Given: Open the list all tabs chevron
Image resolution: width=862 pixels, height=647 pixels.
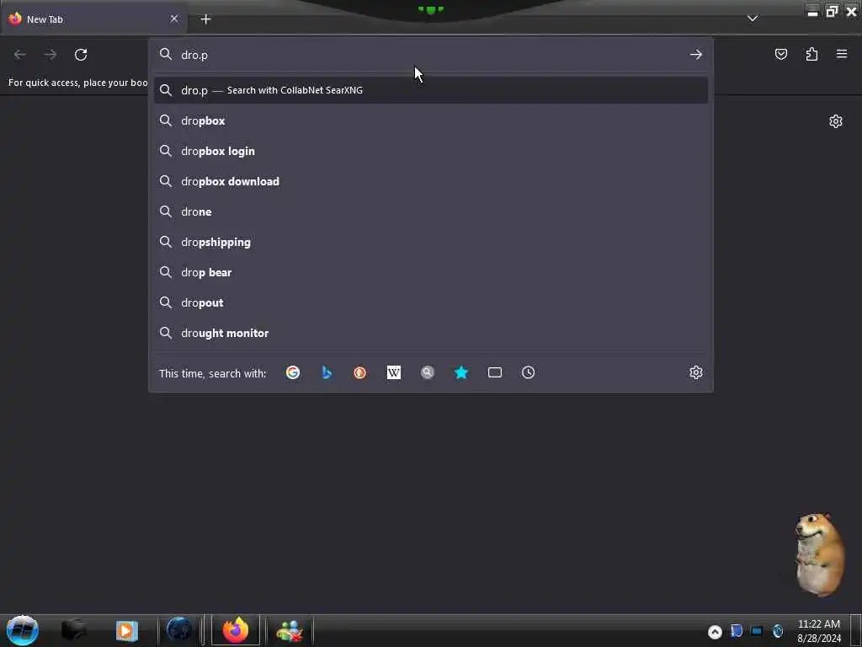Looking at the screenshot, I should (x=753, y=19).
